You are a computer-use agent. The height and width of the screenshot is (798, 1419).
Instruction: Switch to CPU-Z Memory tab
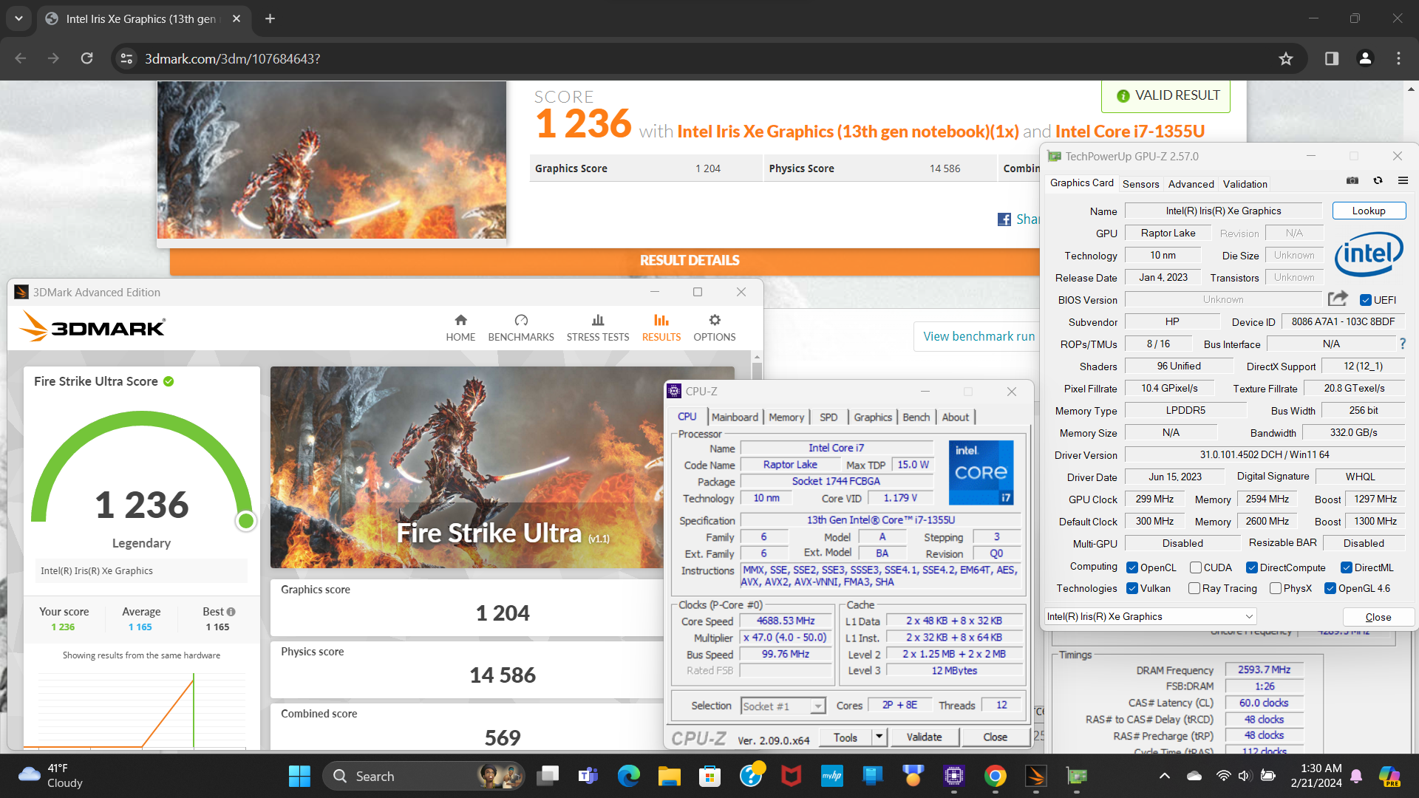click(x=786, y=417)
